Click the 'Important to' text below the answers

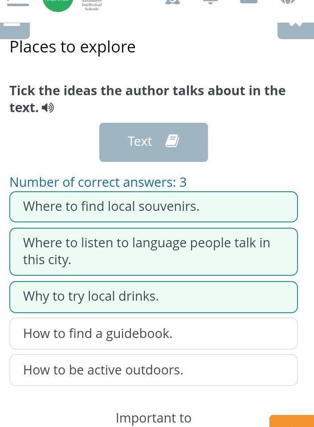tap(153, 418)
